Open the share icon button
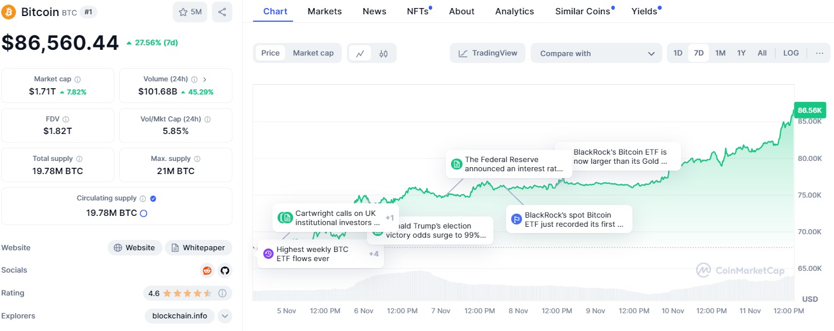Image resolution: width=834 pixels, height=331 pixels. click(x=222, y=12)
